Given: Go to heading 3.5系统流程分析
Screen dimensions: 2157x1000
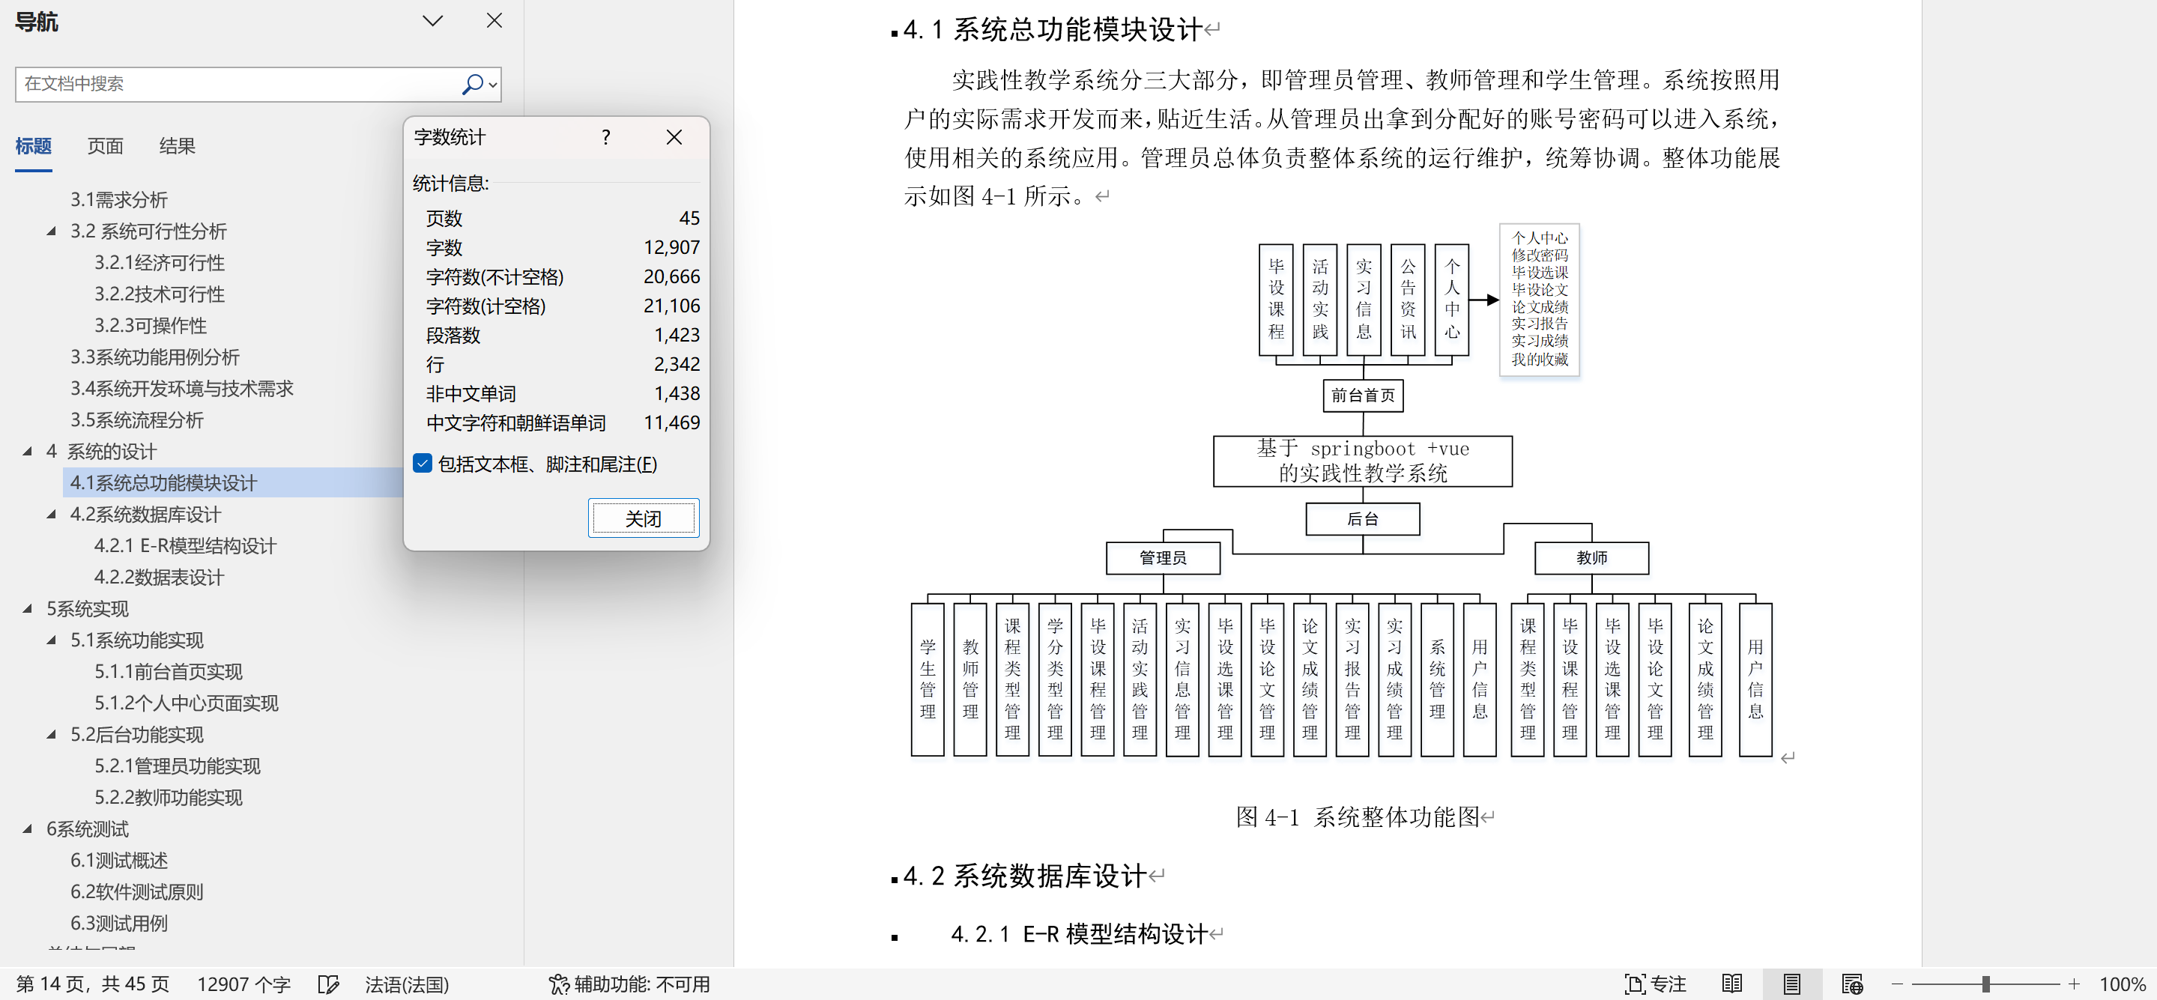Looking at the screenshot, I should pos(136,419).
